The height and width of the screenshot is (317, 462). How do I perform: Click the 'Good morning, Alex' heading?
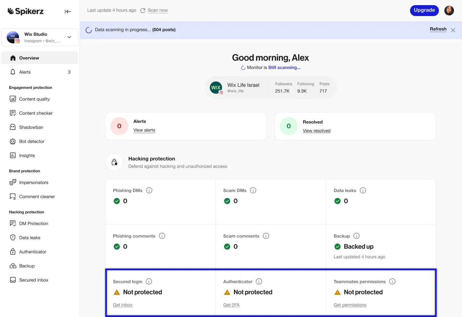pyautogui.click(x=270, y=58)
